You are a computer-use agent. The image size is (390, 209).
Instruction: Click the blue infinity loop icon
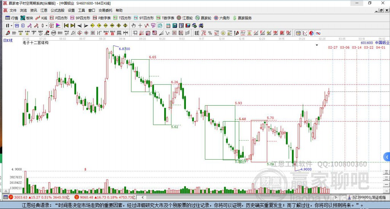pos(318,33)
